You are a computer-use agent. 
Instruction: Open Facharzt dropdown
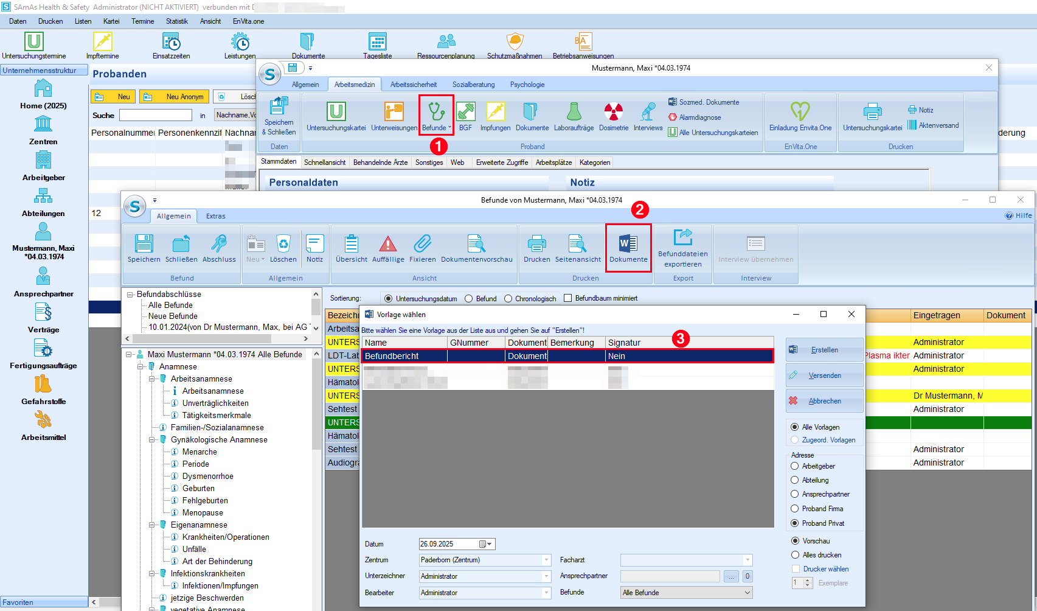click(x=747, y=560)
